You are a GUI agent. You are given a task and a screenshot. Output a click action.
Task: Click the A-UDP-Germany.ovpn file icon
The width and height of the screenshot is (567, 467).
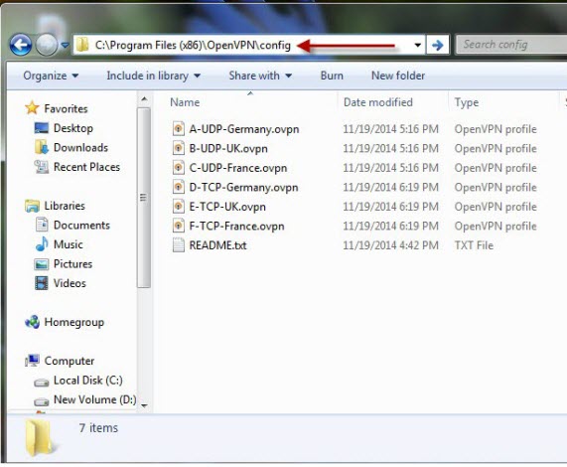179,128
